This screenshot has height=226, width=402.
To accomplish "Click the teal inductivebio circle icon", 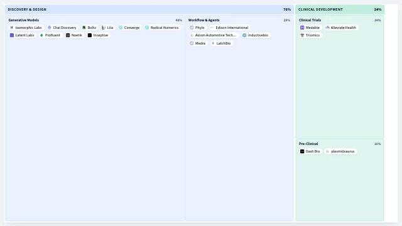I will 244,35.
